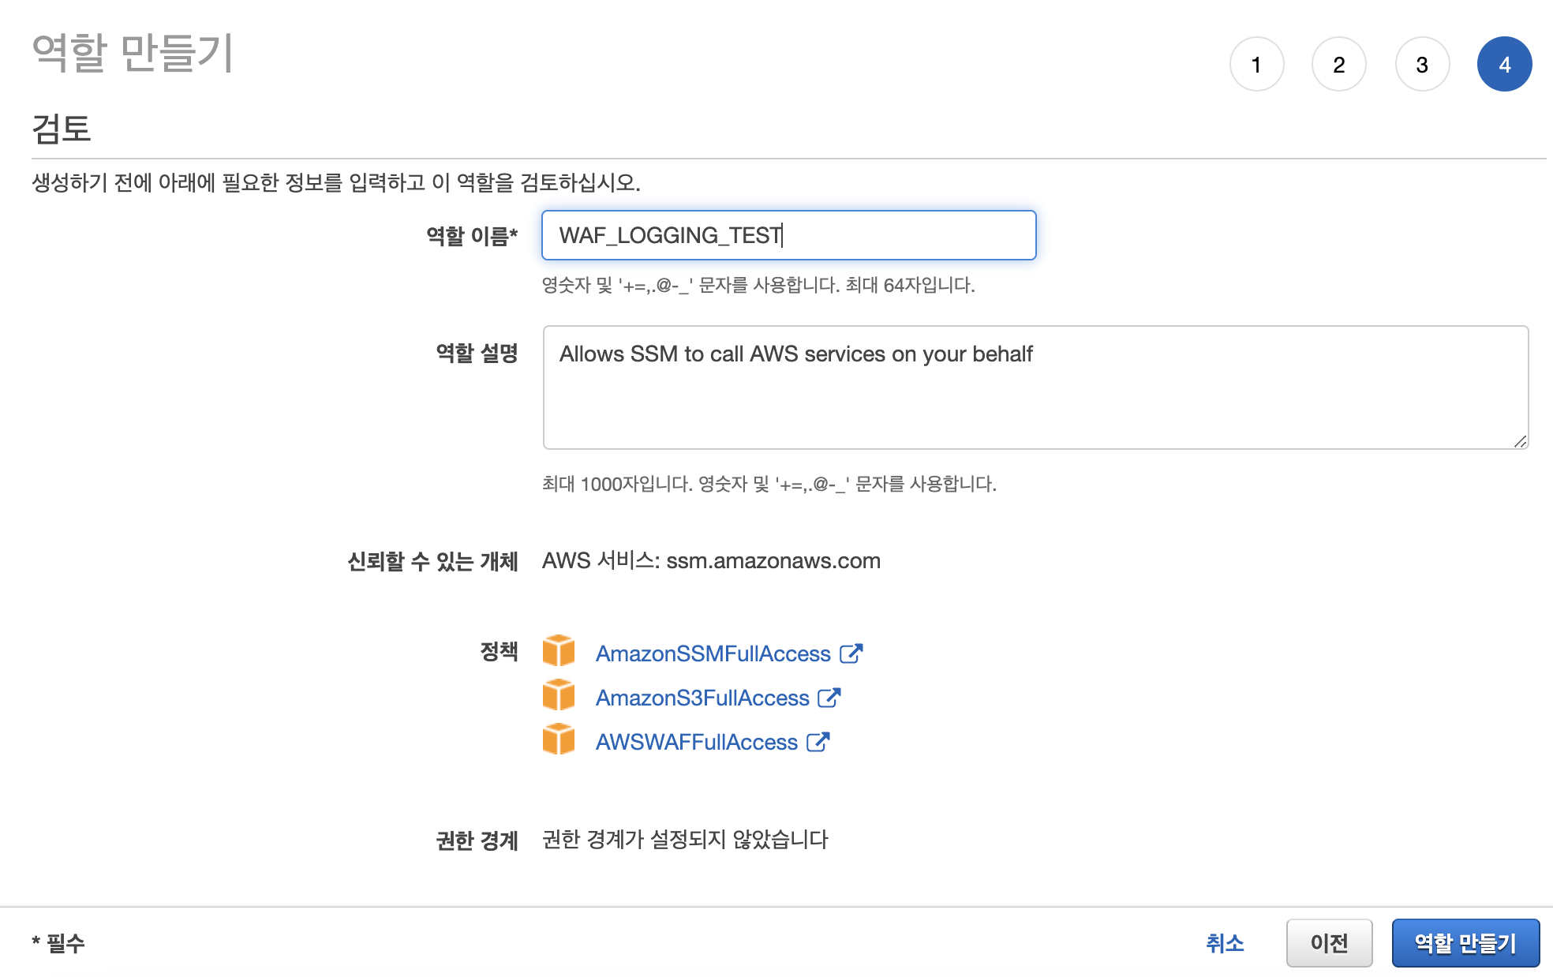Click the 이전 previous button
Viewport: 1553px width, 977px height.
coord(1330,942)
